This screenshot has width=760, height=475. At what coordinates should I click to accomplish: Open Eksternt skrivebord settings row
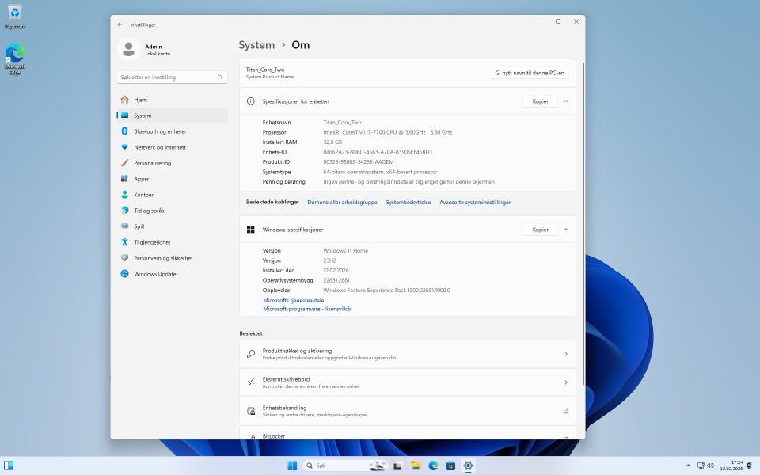(407, 382)
